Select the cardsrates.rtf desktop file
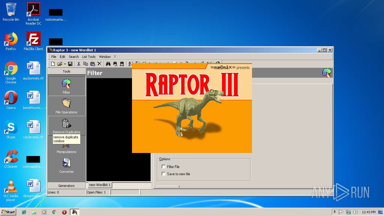This screenshot has height=216, width=384. click(x=33, y=130)
